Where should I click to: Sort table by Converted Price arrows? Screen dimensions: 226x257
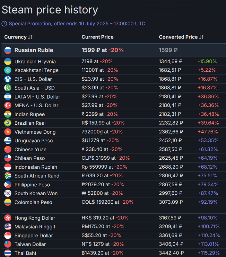point(201,37)
